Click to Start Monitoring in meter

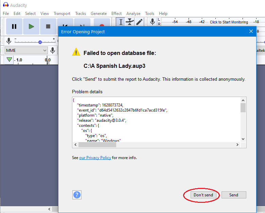click(229, 22)
